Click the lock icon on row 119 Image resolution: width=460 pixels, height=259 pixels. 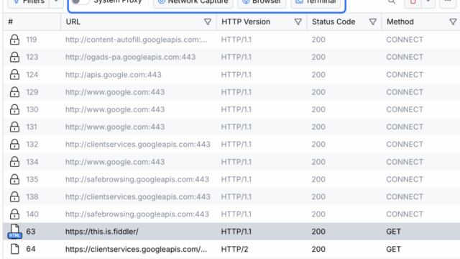pos(14,40)
